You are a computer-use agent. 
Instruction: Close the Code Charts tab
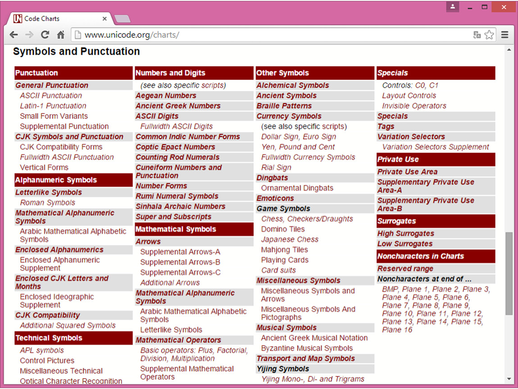point(105,19)
